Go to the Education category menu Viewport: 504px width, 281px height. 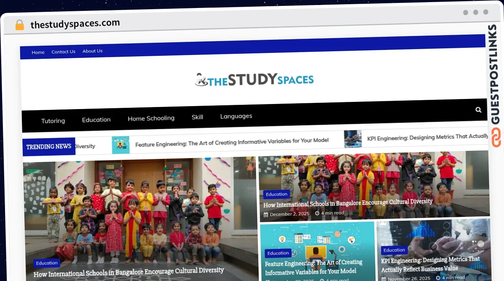tap(96, 120)
